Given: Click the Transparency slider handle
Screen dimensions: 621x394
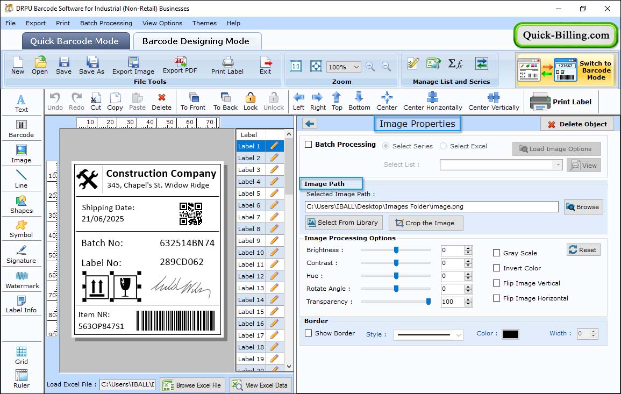Looking at the screenshot, I should tap(428, 302).
